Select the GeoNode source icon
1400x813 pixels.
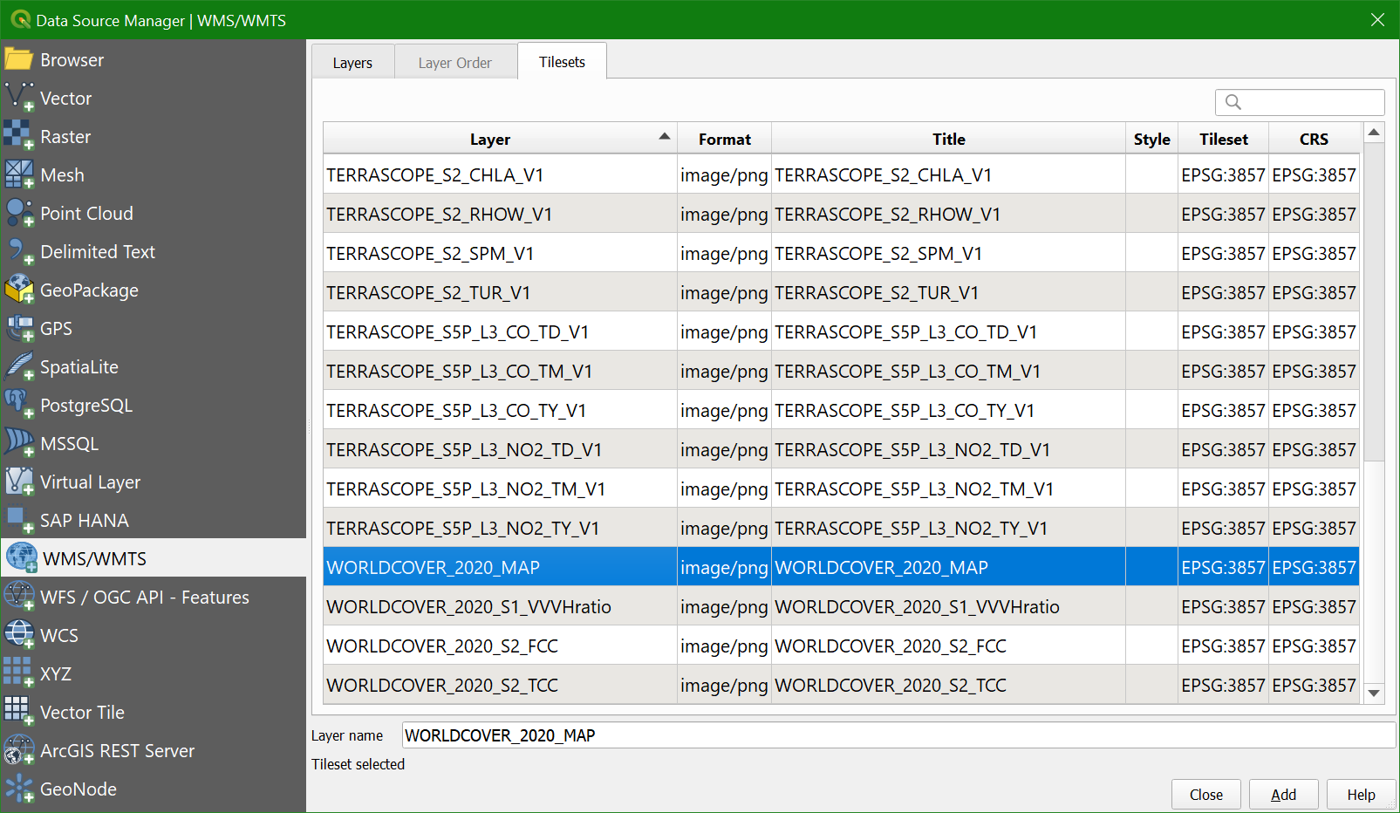(19, 789)
